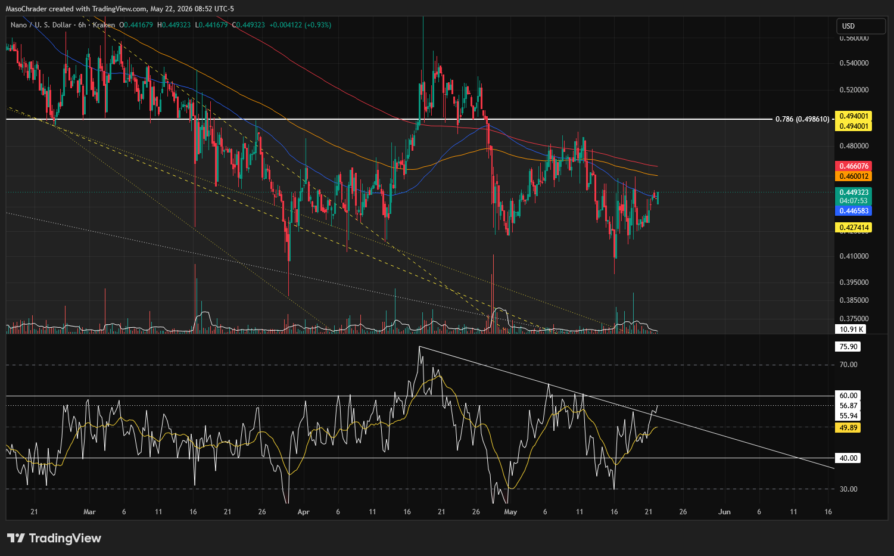Click the yellow 0.427414 price label
The image size is (894, 556).
[854, 228]
